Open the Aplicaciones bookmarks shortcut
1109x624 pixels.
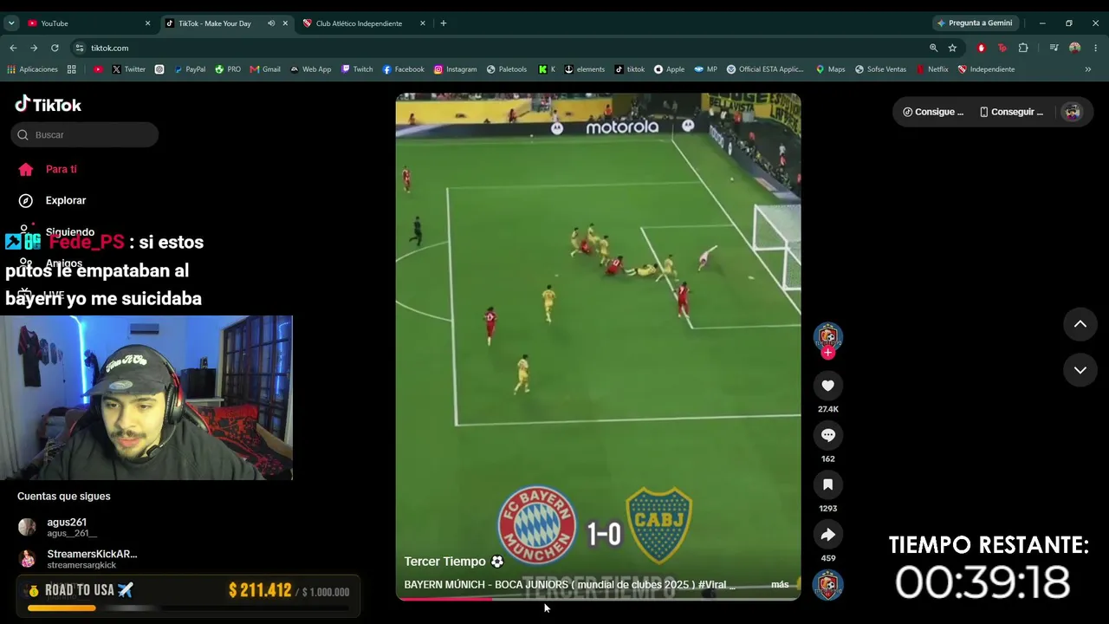point(33,69)
